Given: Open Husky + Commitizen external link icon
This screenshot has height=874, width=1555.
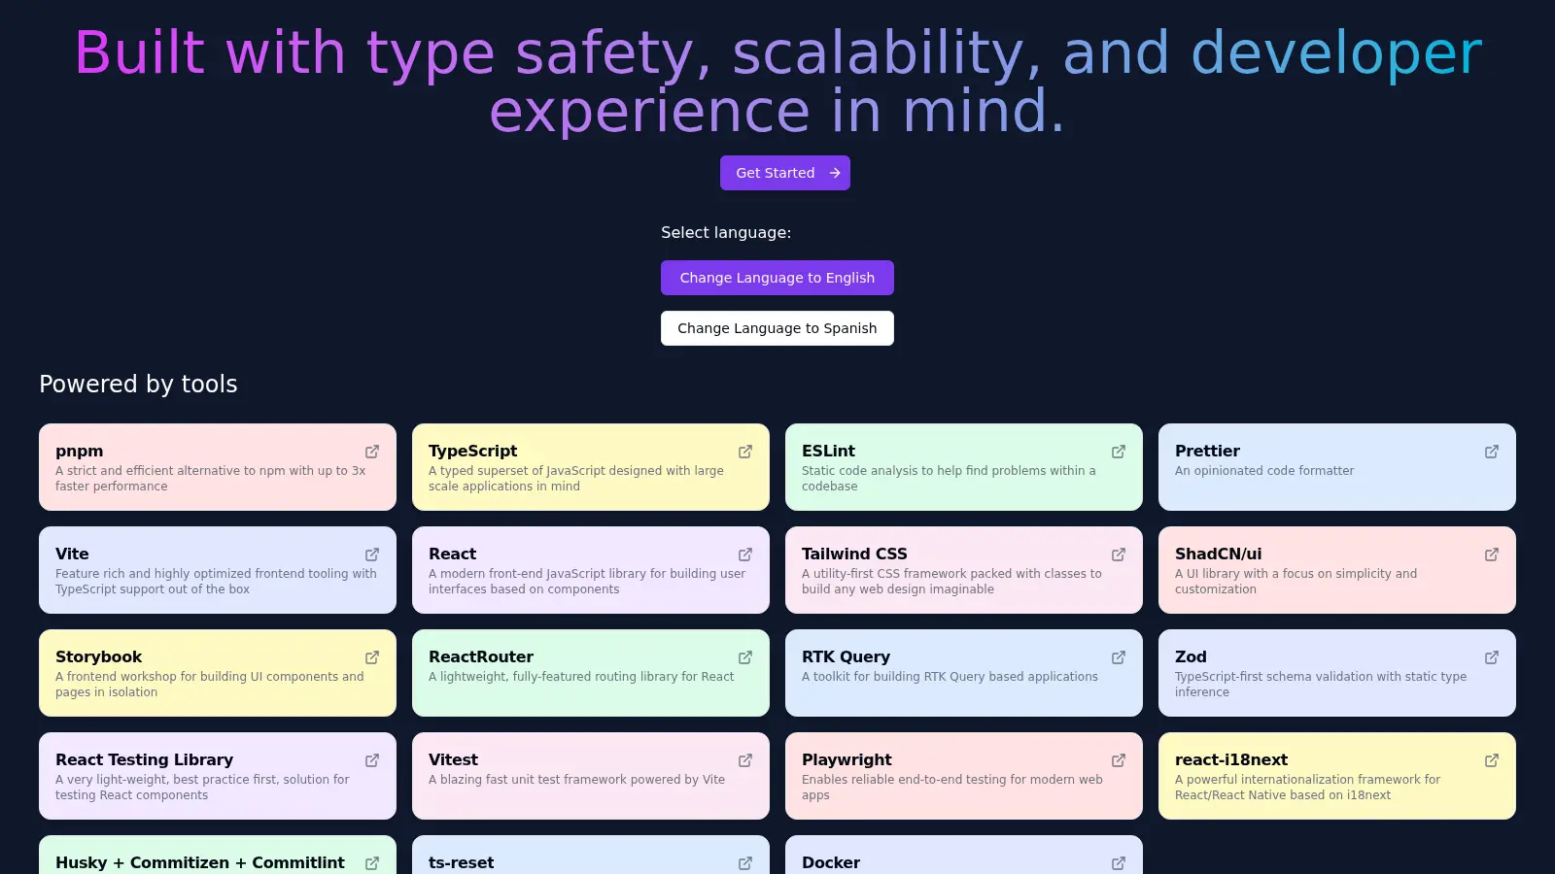Looking at the screenshot, I should (372, 863).
